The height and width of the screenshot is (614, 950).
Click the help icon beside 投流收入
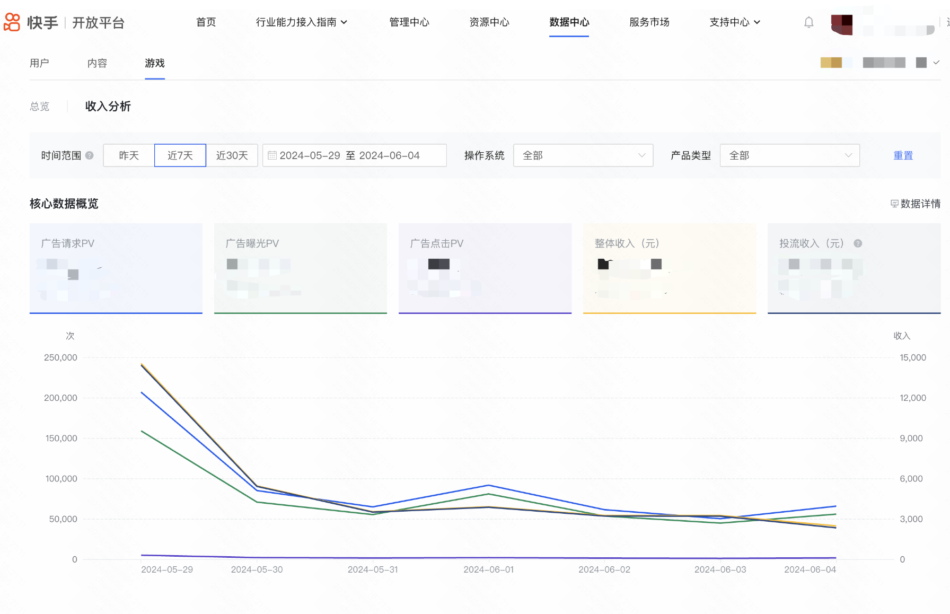(858, 243)
